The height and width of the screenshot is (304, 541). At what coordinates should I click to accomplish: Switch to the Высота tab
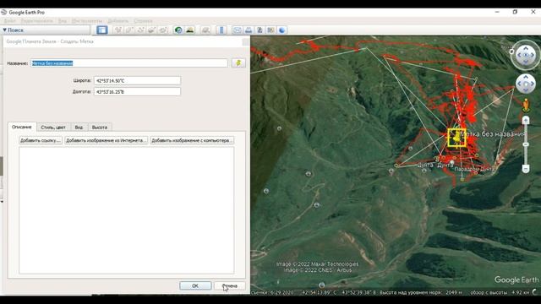tap(100, 128)
